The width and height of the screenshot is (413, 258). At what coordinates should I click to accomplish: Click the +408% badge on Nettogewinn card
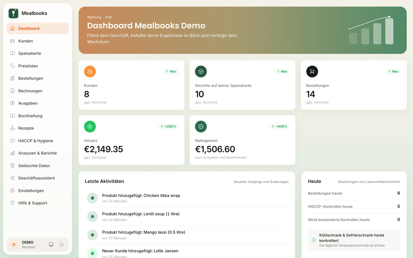279,126
